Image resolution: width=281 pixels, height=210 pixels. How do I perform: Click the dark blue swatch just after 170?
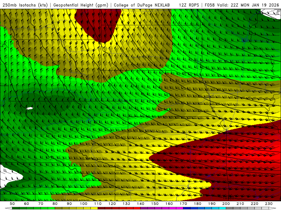pyautogui.click(x=187, y=208)
